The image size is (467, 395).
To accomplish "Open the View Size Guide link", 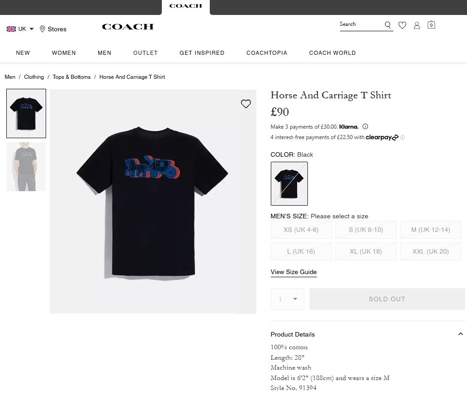I will pos(293,272).
